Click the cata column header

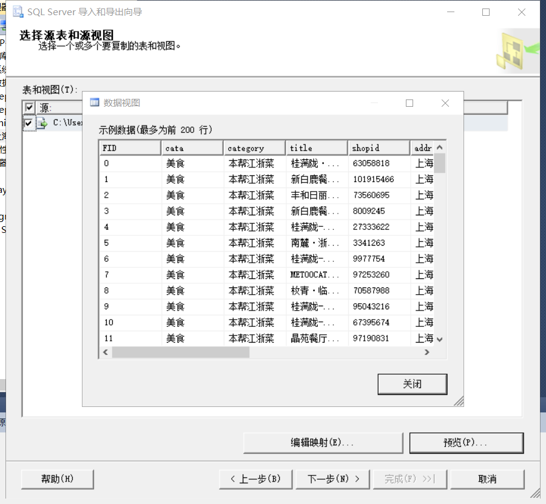192,148
